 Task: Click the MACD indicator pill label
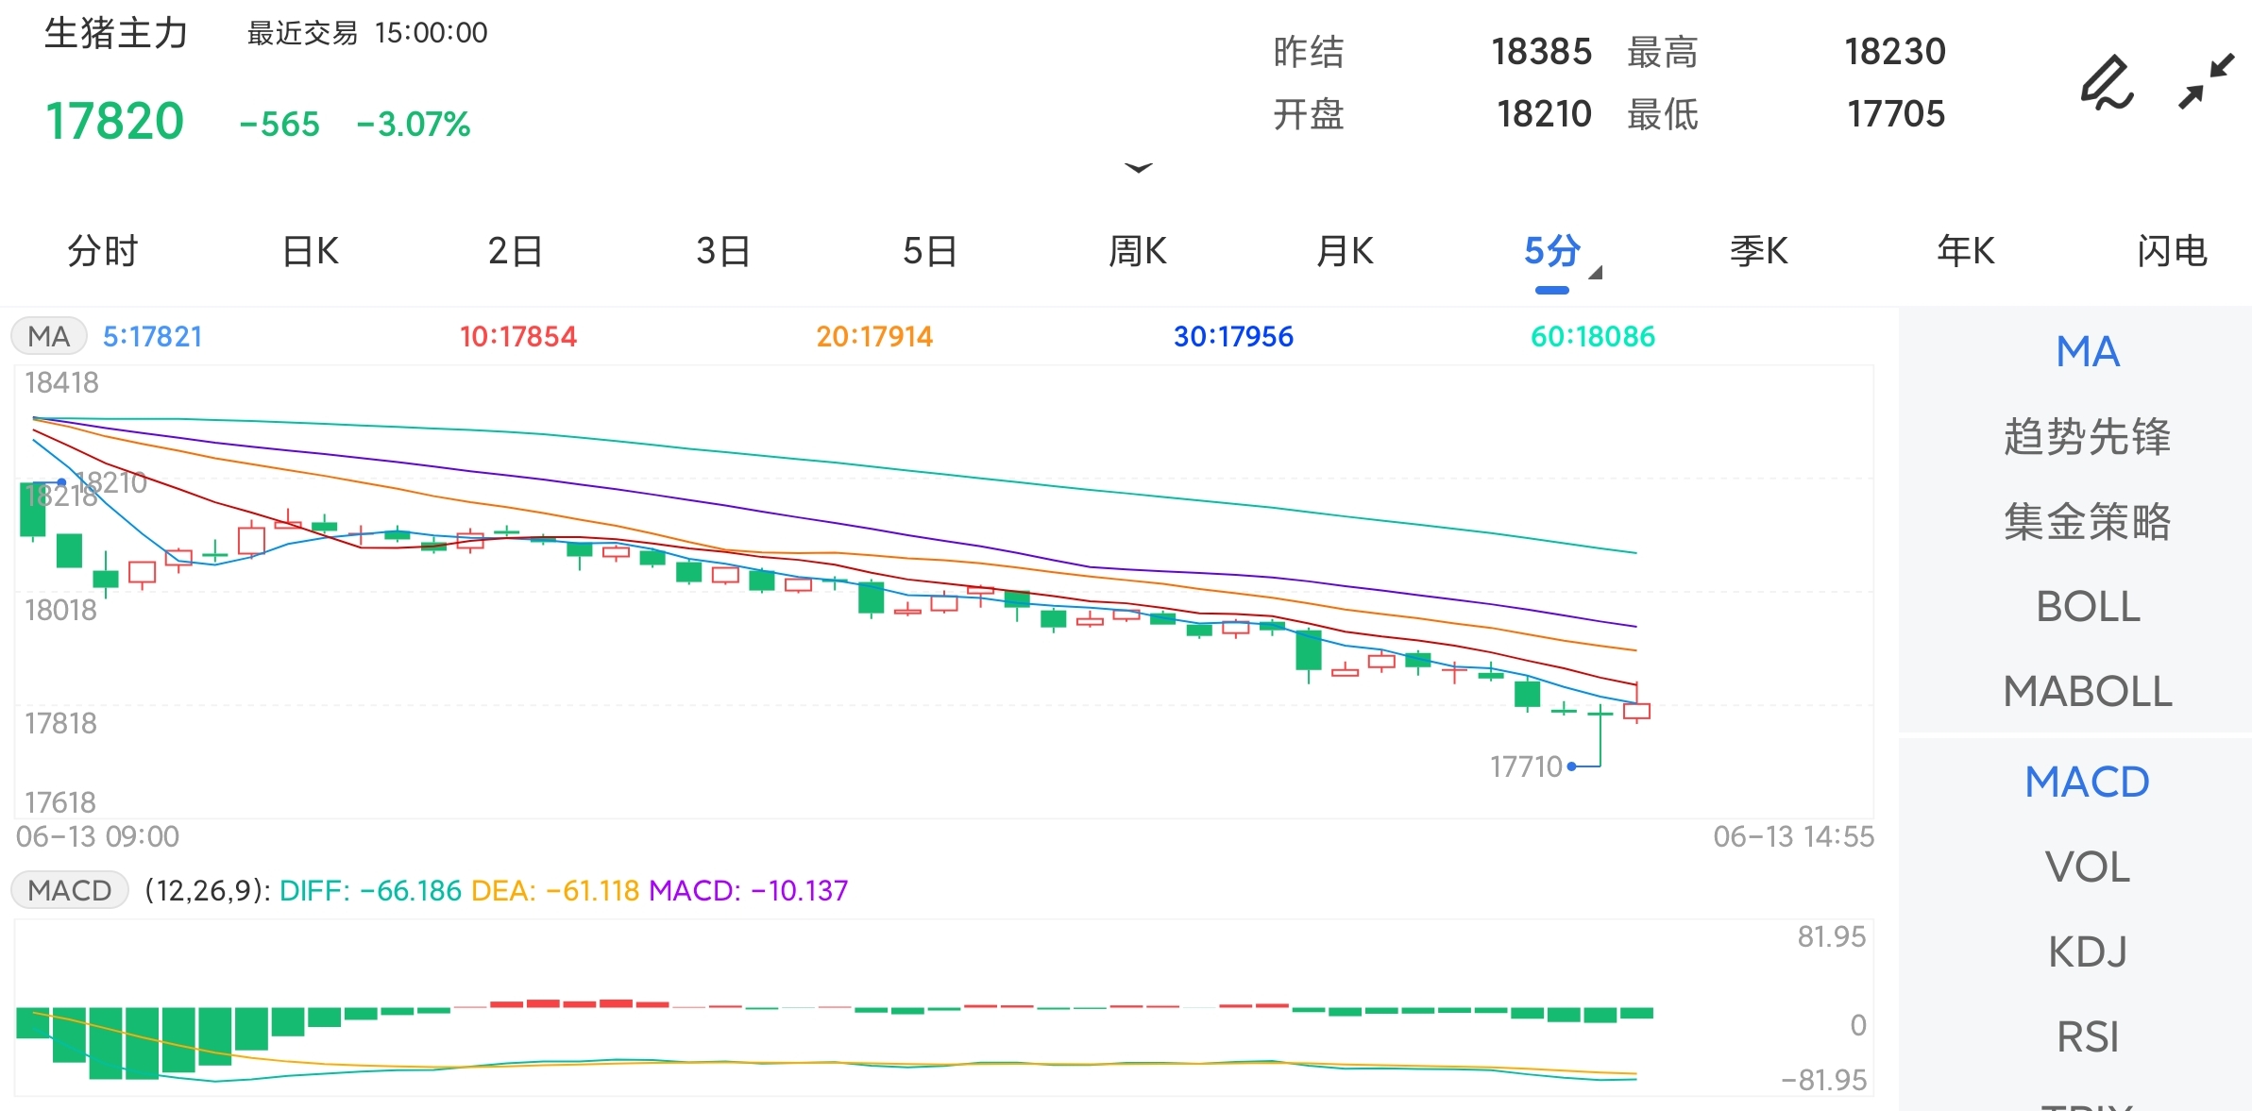tap(70, 890)
